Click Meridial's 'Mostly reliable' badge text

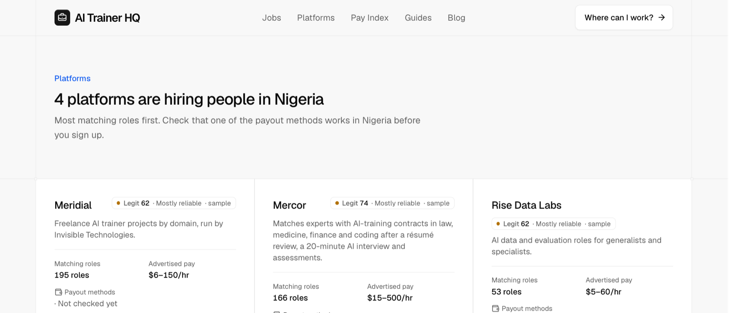click(179, 203)
